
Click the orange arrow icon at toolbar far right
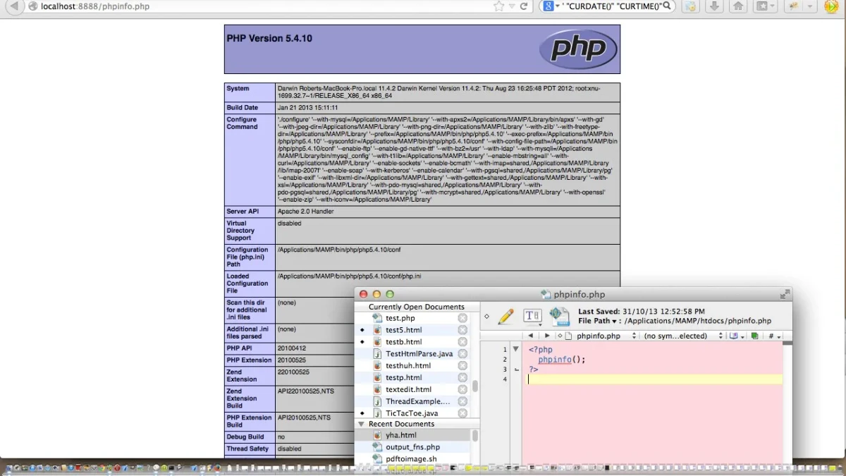point(832,6)
